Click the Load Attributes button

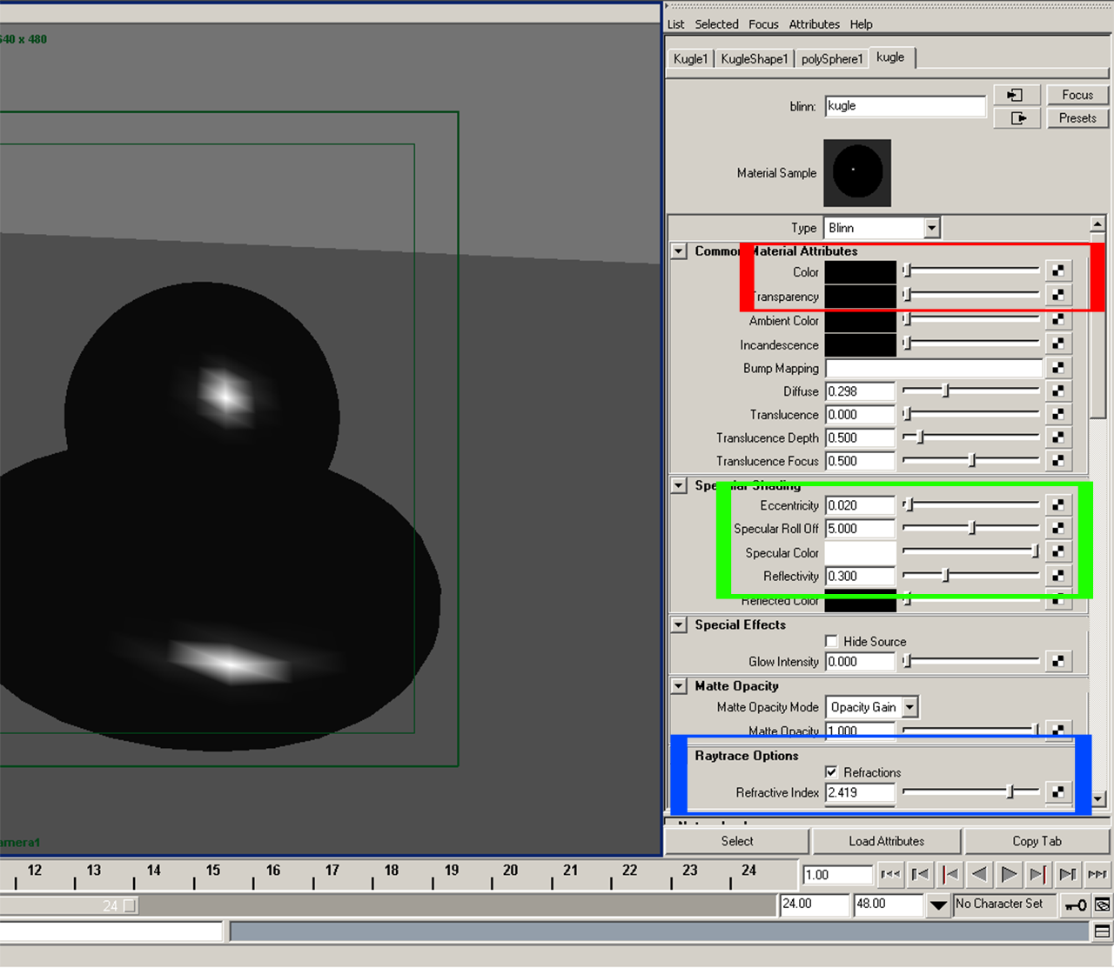887,841
